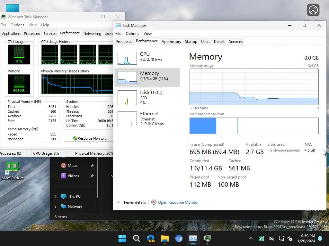This screenshot has width=329, height=246.
Task: Open Help menu in Windows Task Manager
Action: coord(45,25)
